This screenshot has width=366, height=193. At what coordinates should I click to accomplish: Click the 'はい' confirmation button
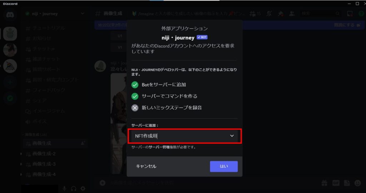pos(224,167)
